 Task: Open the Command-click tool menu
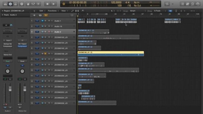119,11
